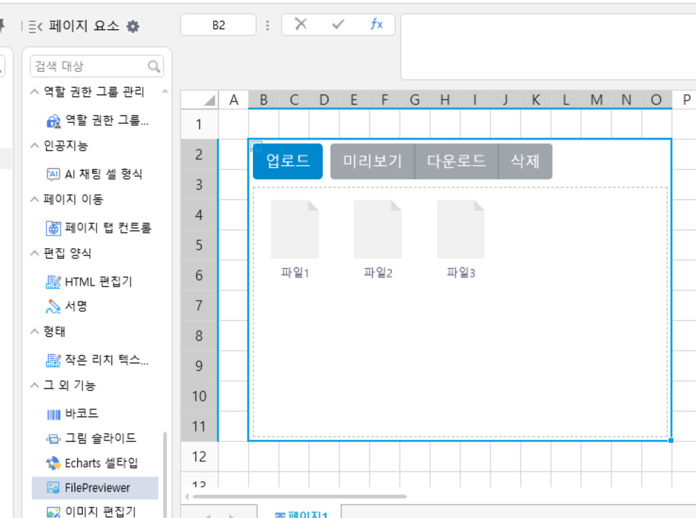Collapse the 인공지능 section
696x518 pixels.
[35, 145]
